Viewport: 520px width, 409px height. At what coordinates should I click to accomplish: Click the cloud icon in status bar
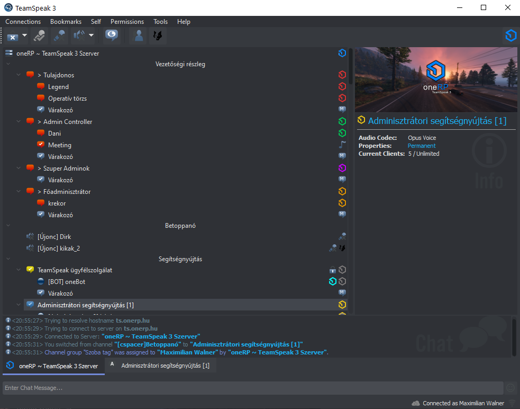tap(416, 403)
